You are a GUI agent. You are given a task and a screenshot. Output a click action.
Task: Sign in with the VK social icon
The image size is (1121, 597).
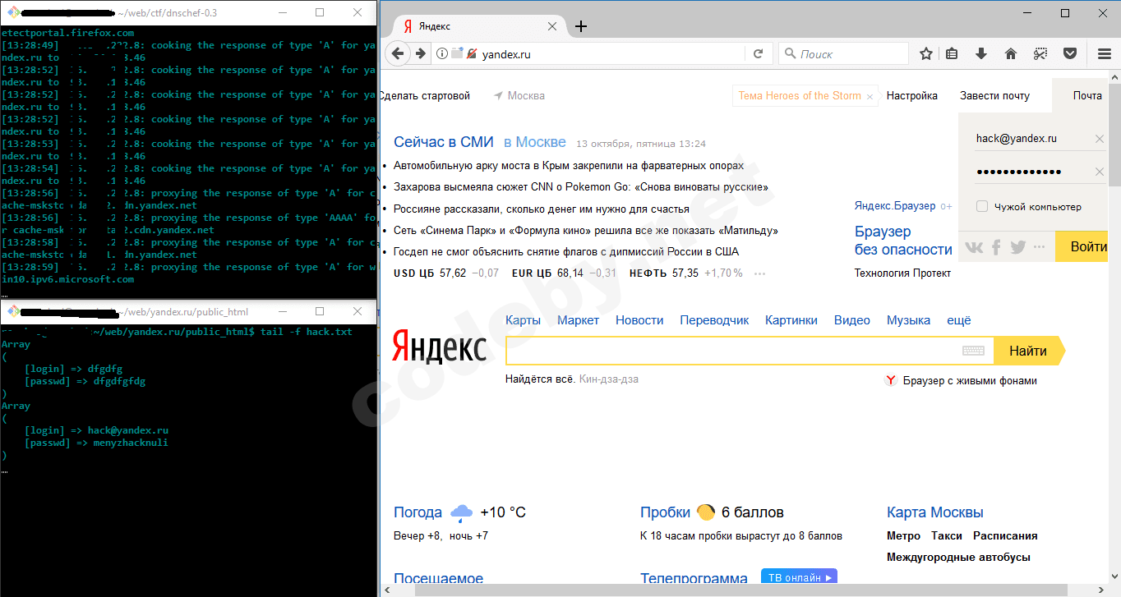pyautogui.click(x=973, y=246)
